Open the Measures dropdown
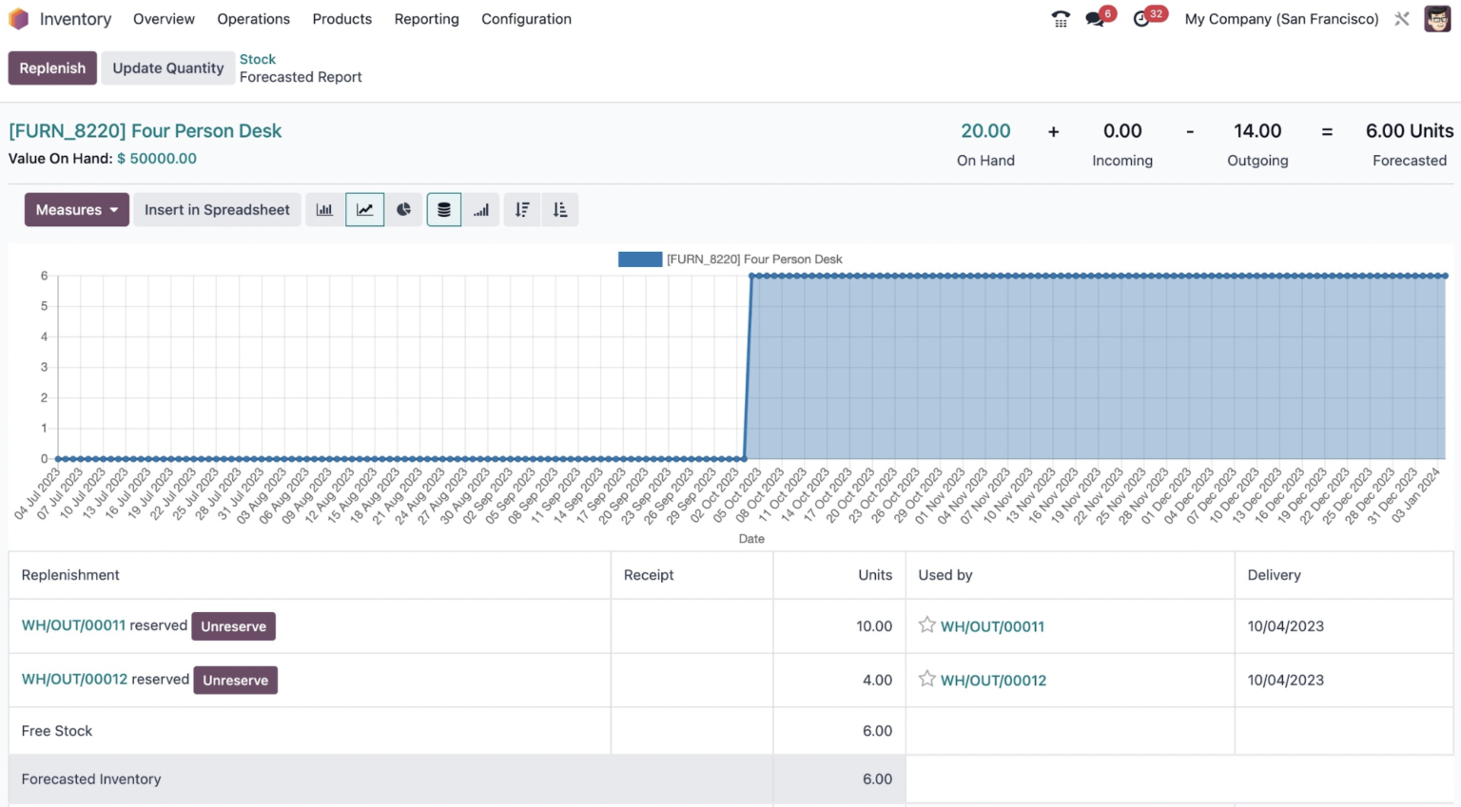The width and height of the screenshot is (1461, 807). (x=76, y=209)
